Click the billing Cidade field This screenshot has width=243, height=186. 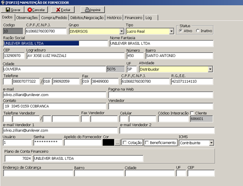pyautogui.click(x=150, y=173)
